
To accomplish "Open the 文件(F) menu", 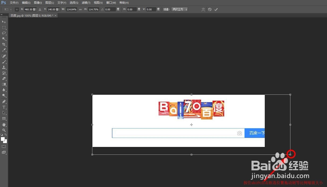I will pyautogui.click(x=14, y=3).
